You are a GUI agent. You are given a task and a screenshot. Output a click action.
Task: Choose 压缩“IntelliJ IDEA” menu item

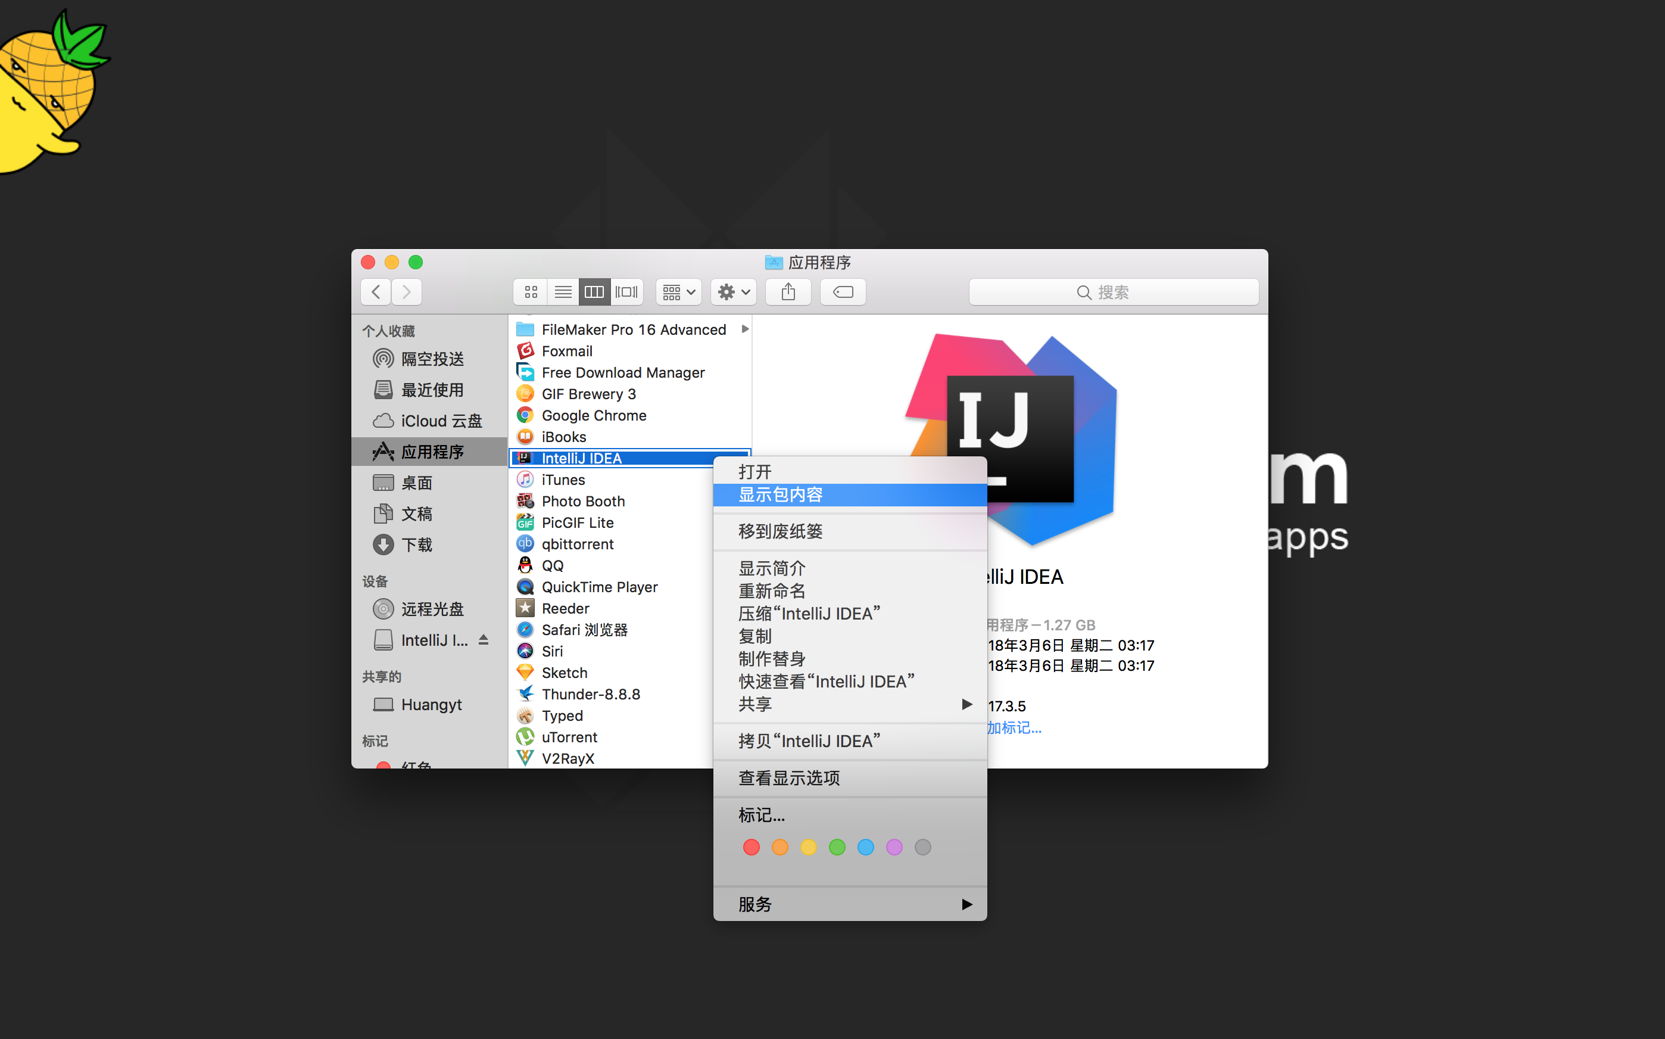[850, 614]
